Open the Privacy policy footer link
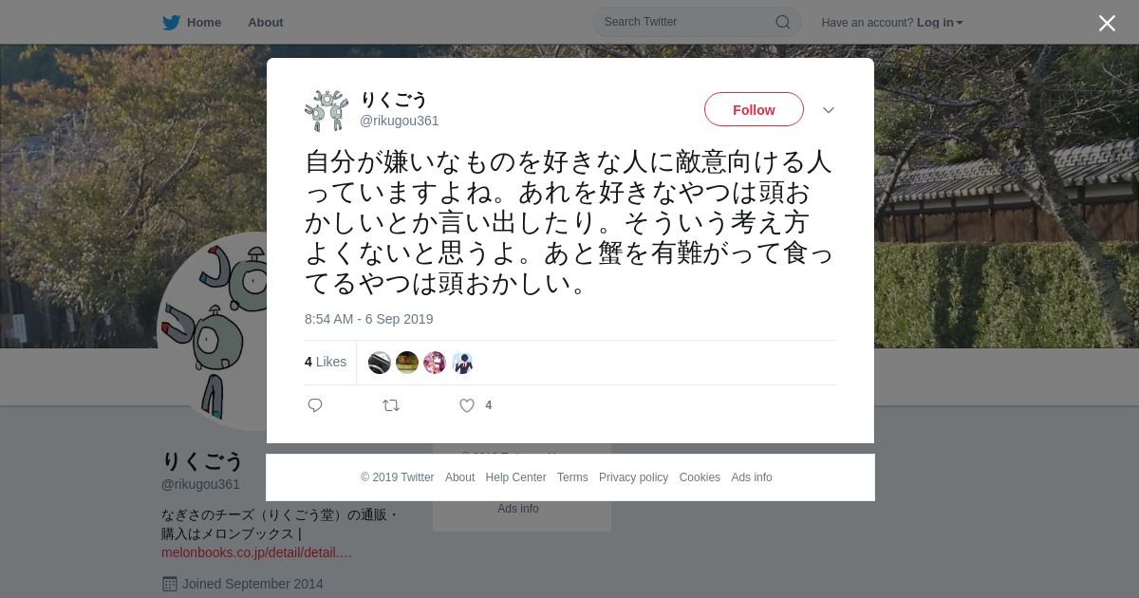 pyautogui.click(x=633, y=477)
